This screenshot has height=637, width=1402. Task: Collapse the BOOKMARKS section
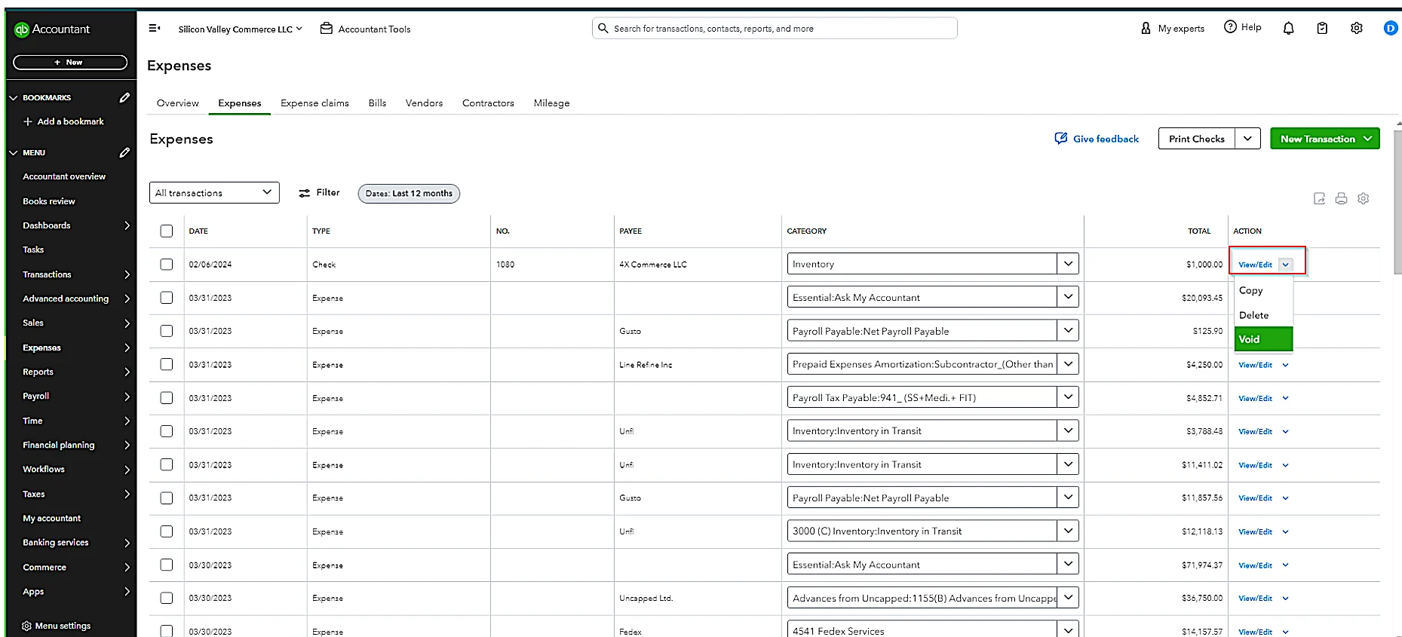click(x=13, y=98)
